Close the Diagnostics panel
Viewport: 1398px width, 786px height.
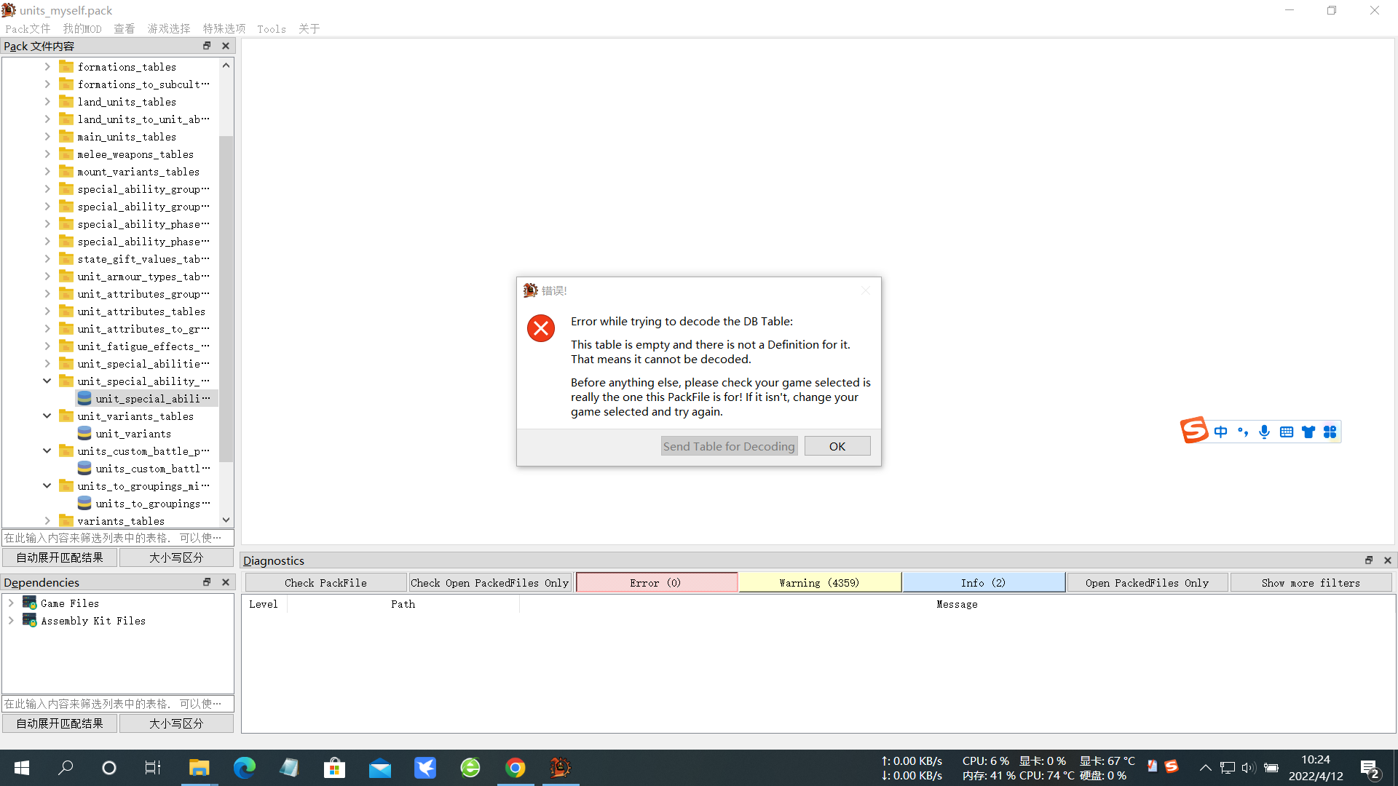click(x=1388, y=560)
